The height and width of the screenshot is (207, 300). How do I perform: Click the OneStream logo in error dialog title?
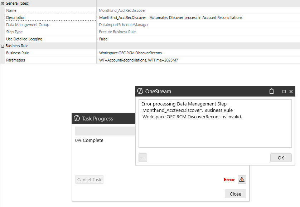tap(140, 92)
